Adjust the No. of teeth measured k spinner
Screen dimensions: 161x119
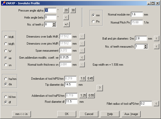tap(145, 46)
